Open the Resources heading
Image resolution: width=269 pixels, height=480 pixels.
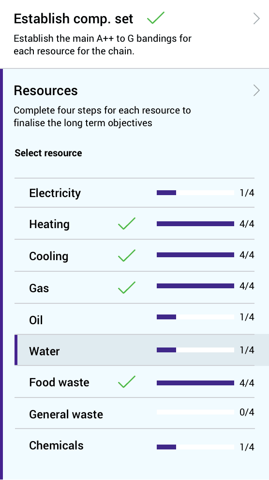(x=46, y=90)
